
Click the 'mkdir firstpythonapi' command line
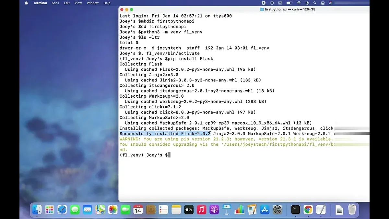[x=156, y=21]
